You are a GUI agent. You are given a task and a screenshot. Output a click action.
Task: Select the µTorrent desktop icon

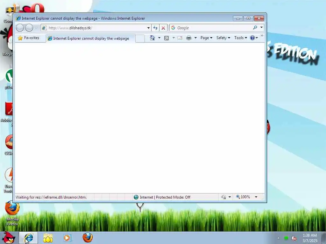9,79
